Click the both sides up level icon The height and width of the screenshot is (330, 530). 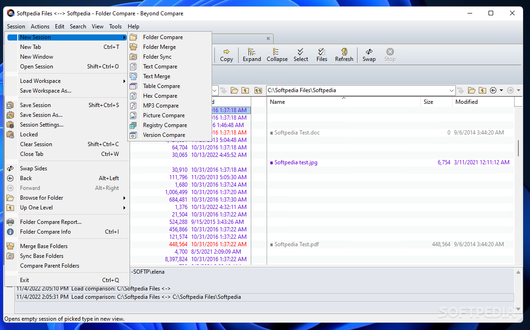pyautogui.click(x=258, y=90)
